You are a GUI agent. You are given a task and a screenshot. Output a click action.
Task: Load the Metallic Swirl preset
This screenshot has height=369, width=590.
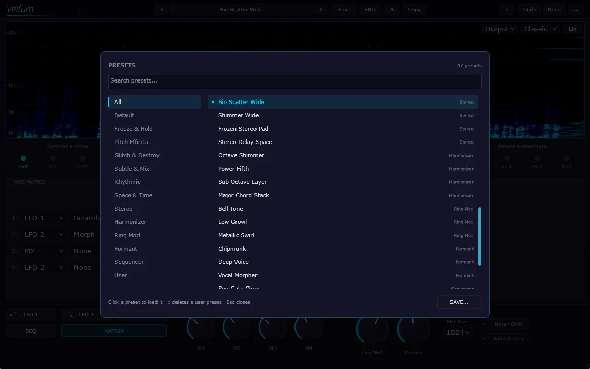[x=342, y=235]
